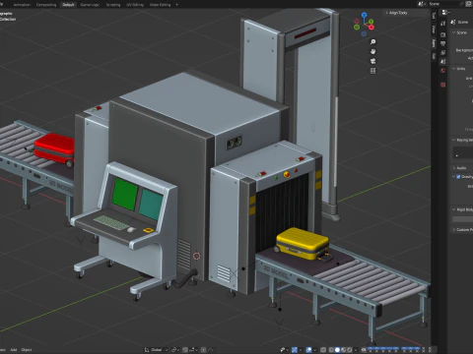Open the Animation workspace tab
Screen dimensions: 473x354
[x=22, y=5]
